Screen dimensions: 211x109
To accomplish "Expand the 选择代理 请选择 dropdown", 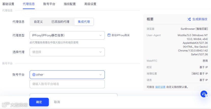I will (67, 52).
